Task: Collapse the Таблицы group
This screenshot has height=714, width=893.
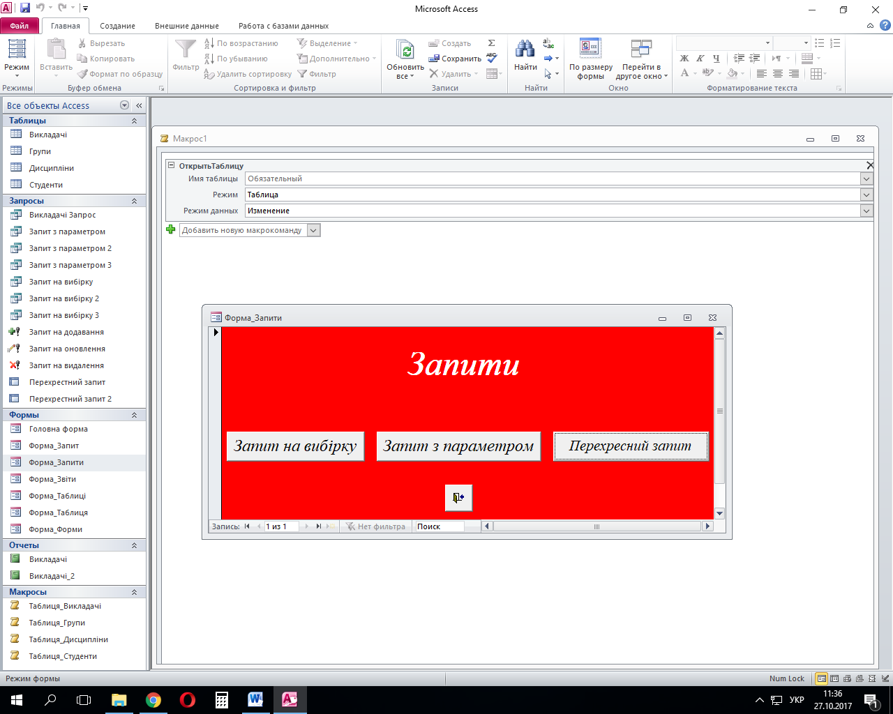Action: [x=134, y=121]
